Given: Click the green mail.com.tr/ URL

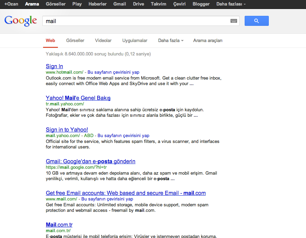Looking at the screenshot, I should 58,230.
